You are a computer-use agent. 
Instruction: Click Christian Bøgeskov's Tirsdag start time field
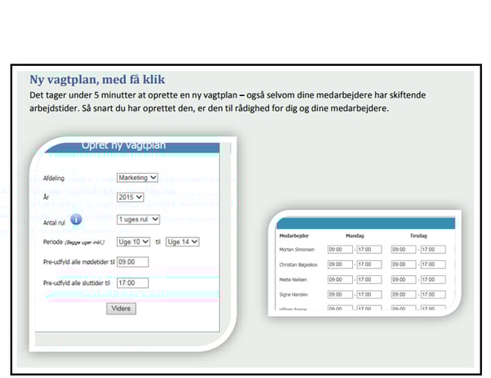coord(403,265)
